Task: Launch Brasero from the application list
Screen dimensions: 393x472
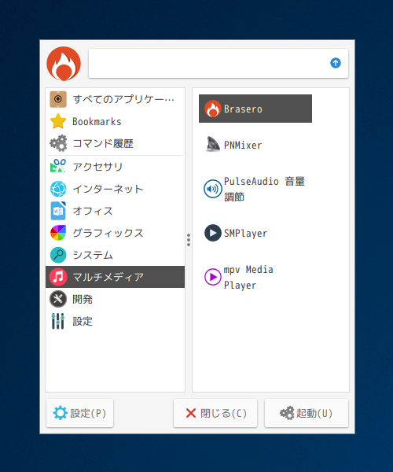Action: click(x=255, y=109)
